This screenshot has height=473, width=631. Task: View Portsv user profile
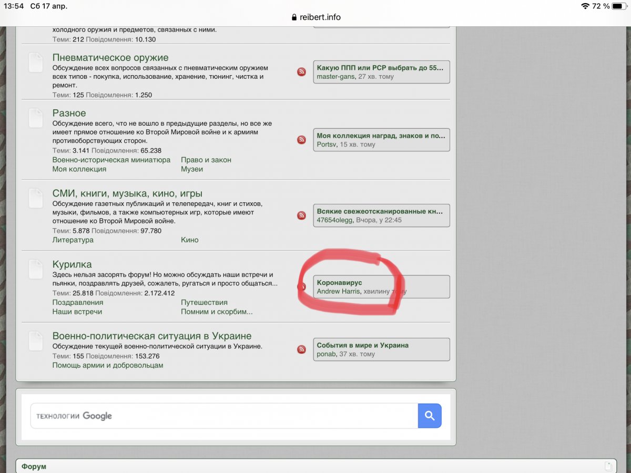tap(327, 145)
